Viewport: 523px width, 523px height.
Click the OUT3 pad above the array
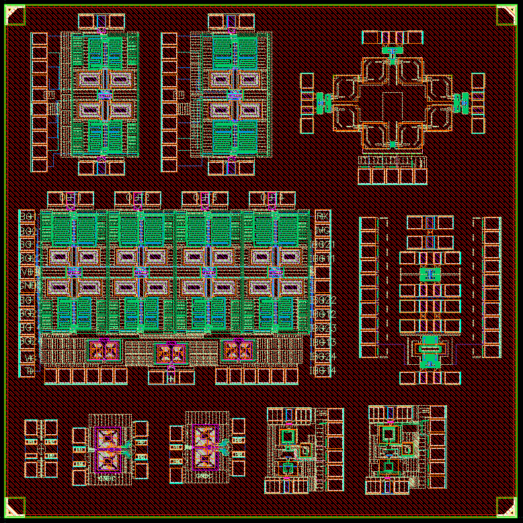(x=204, y=198)
